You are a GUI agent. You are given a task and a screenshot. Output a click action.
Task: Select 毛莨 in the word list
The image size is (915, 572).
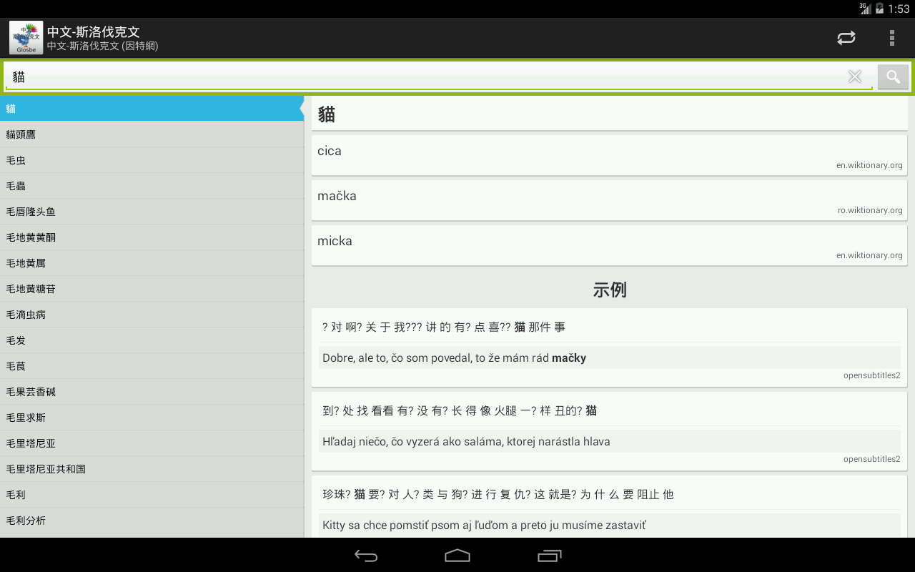tap(152, 366)
